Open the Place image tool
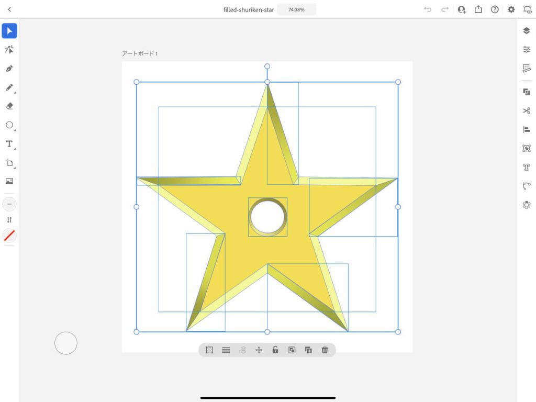This screenshot has height=402, width=536. click(9, 181)
